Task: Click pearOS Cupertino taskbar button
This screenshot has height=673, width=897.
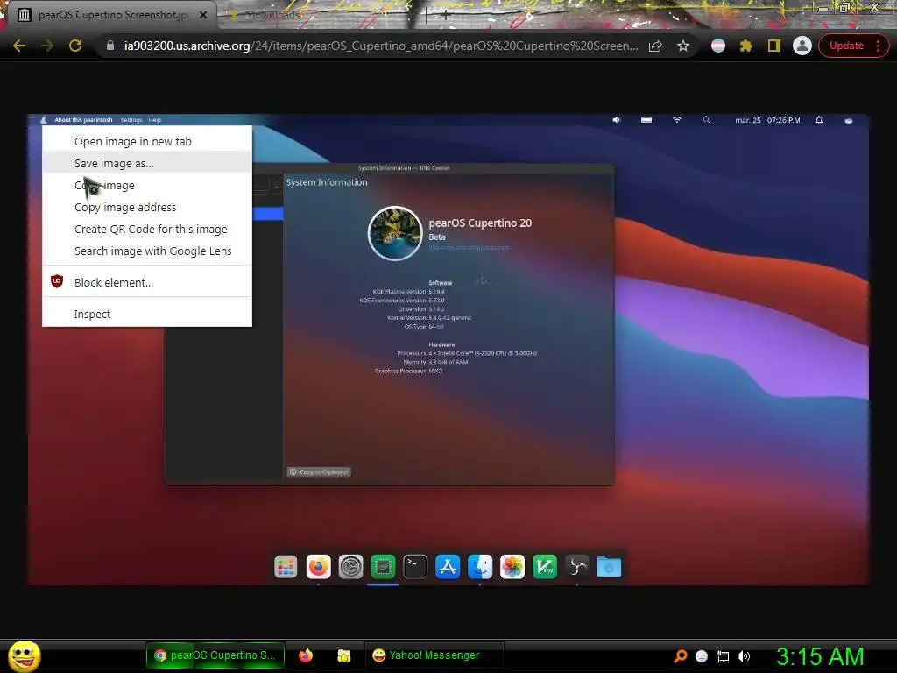Action: click(215, 655)
